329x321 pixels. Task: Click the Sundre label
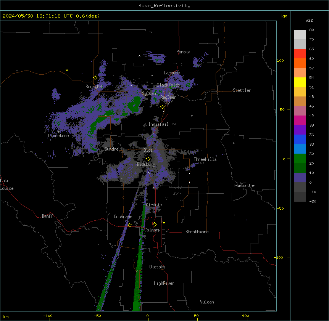click(111, 149)
